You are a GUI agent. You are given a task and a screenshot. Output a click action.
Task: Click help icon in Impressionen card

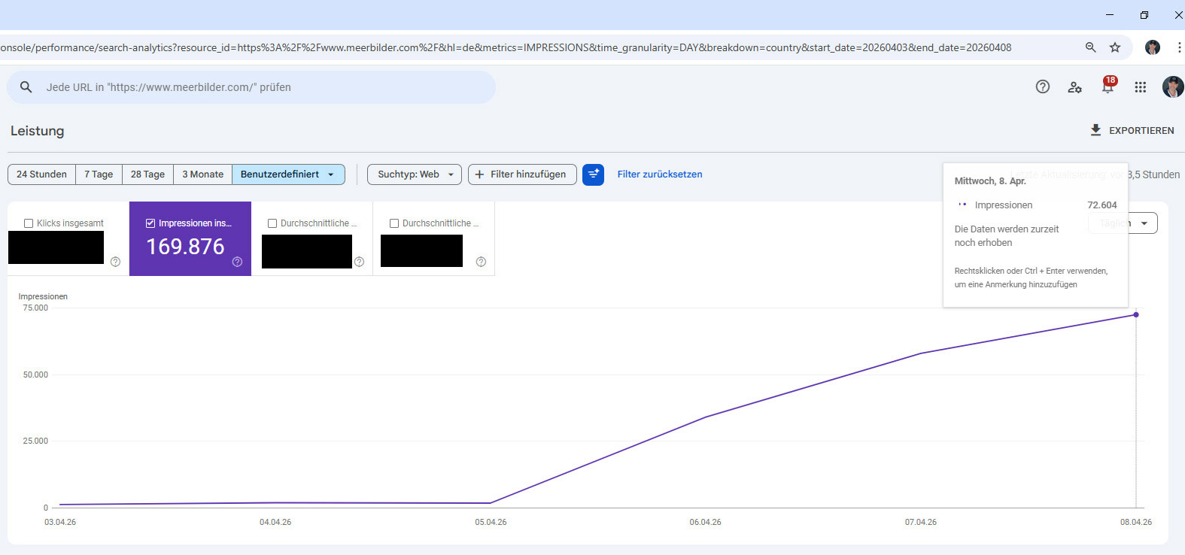tap(237, 262)
